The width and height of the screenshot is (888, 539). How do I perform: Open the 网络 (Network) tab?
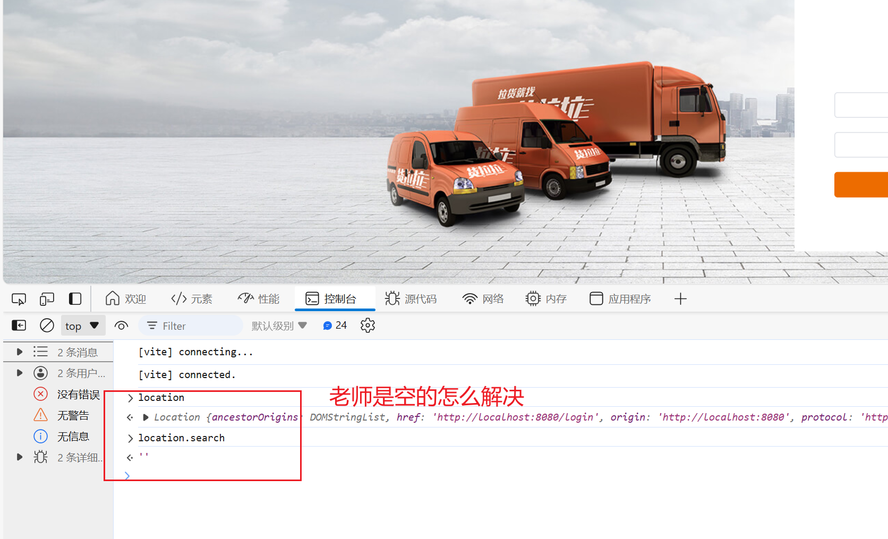pyautogui.click(x=483, y=299)
